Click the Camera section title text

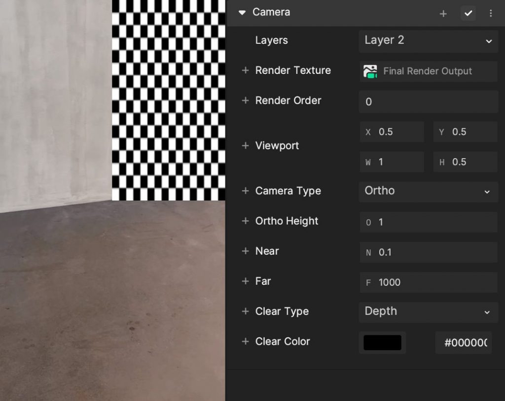pyautogui.click(x=271, y=12)
